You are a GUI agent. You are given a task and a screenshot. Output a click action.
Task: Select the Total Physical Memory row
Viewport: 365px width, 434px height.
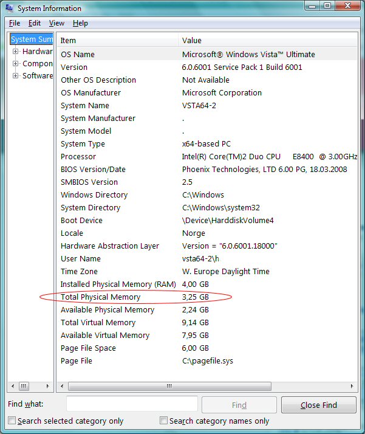pos(208,297)
